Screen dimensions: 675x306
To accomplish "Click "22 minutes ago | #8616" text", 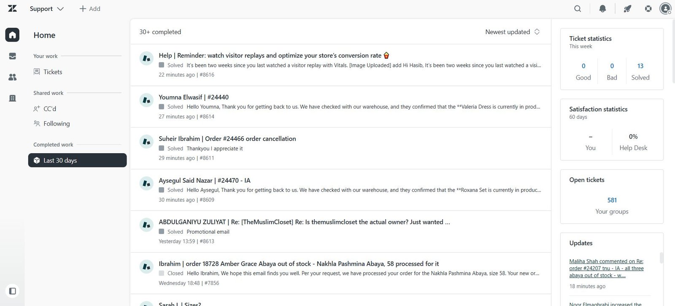I will tap(186, 75).
